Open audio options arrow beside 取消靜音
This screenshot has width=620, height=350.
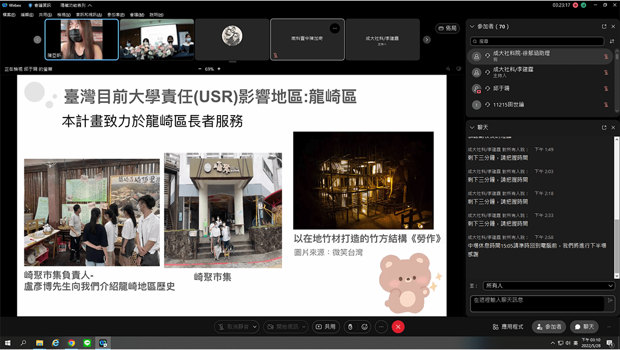[x=255, y=326]
